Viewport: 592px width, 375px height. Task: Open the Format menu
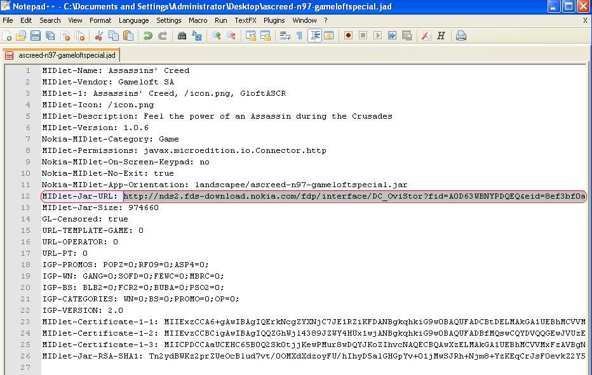click(100, 20)
